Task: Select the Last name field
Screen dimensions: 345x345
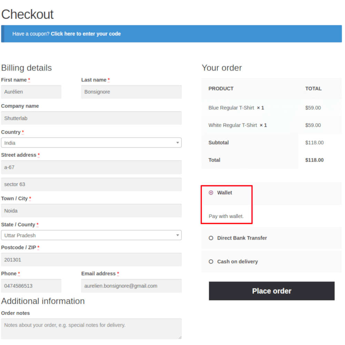Action: [131, 92]
